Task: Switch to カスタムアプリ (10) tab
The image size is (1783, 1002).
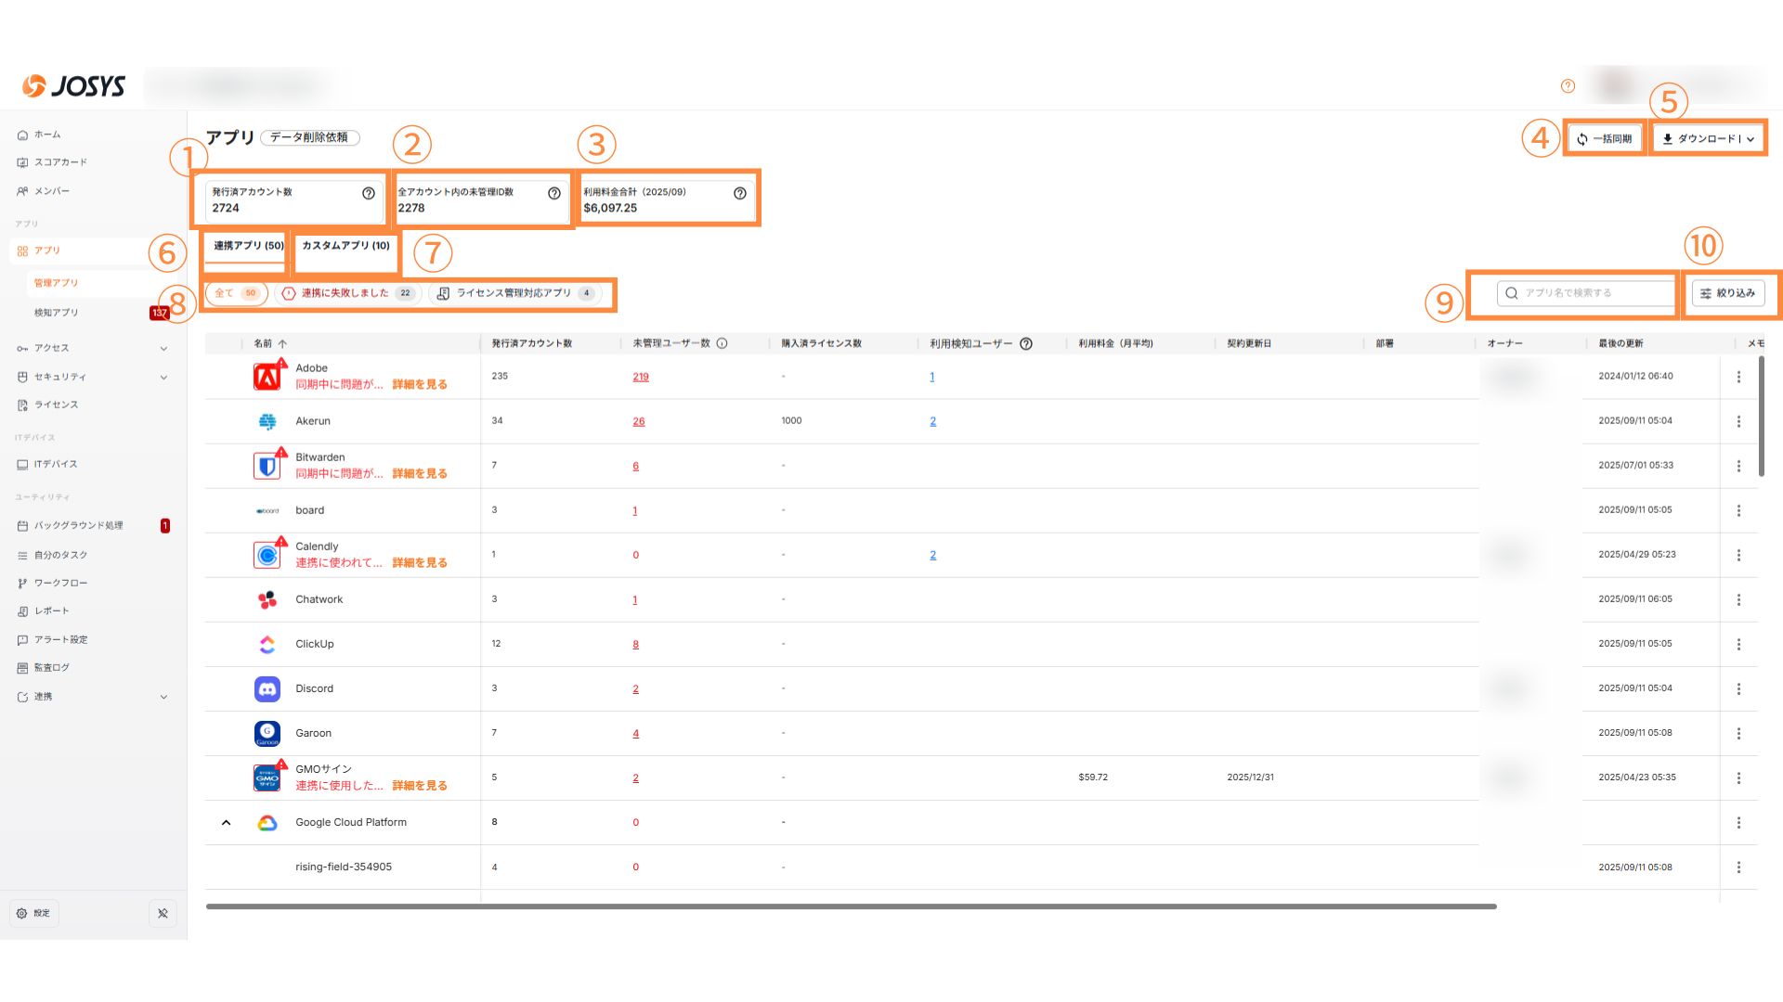Action: 345,246
